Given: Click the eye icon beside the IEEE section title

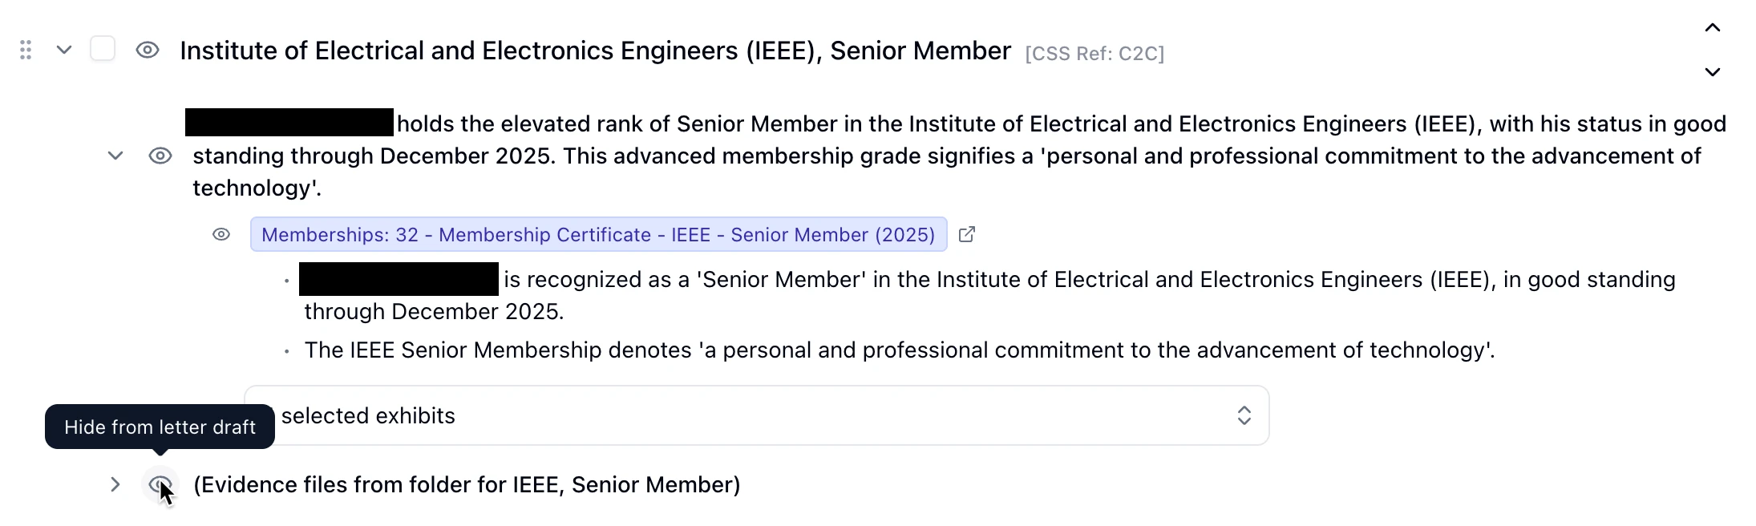Looking at the screenshot, I should (148, 50).
